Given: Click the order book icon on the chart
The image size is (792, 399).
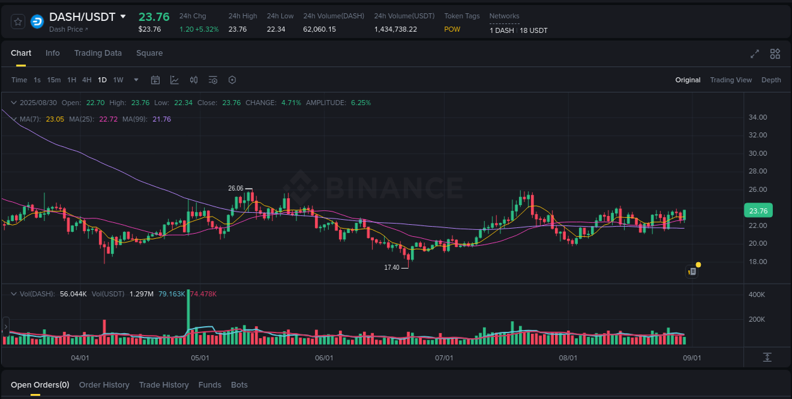Looking at the screenshot, I should 691,271.
